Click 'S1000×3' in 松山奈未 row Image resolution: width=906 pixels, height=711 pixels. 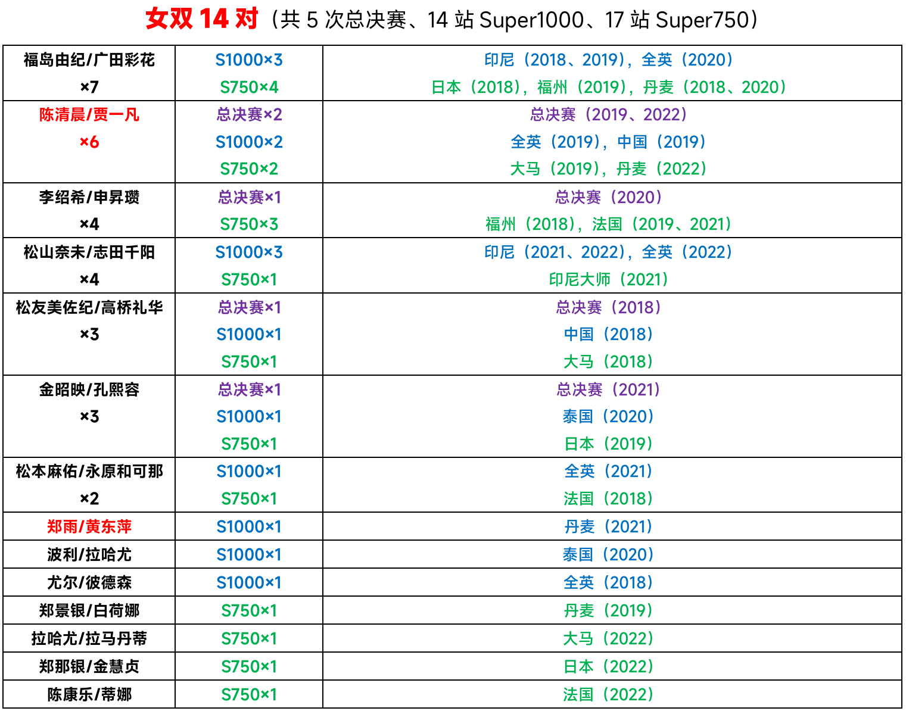pyautogui.click(x=249, y=252)
